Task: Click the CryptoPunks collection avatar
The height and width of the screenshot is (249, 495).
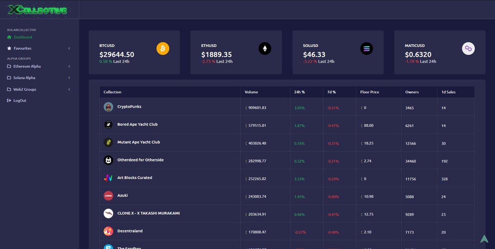Action: point(108,107)
